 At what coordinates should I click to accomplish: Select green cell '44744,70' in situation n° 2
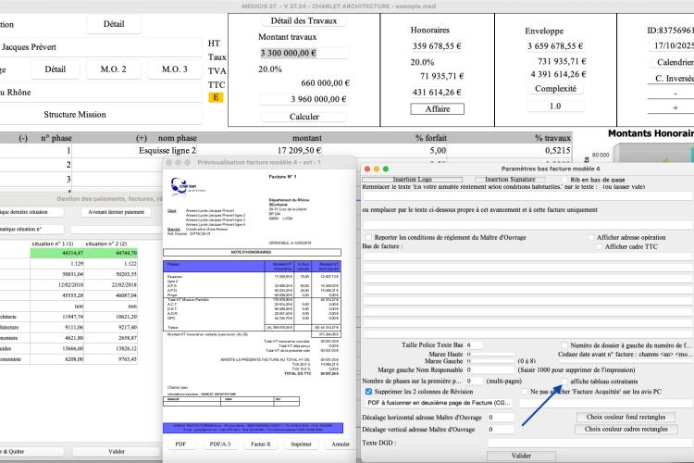[x=111, y=253]
